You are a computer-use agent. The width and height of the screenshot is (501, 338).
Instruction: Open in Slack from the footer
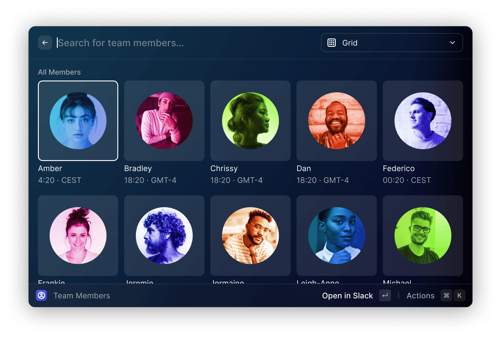[347, 295]
